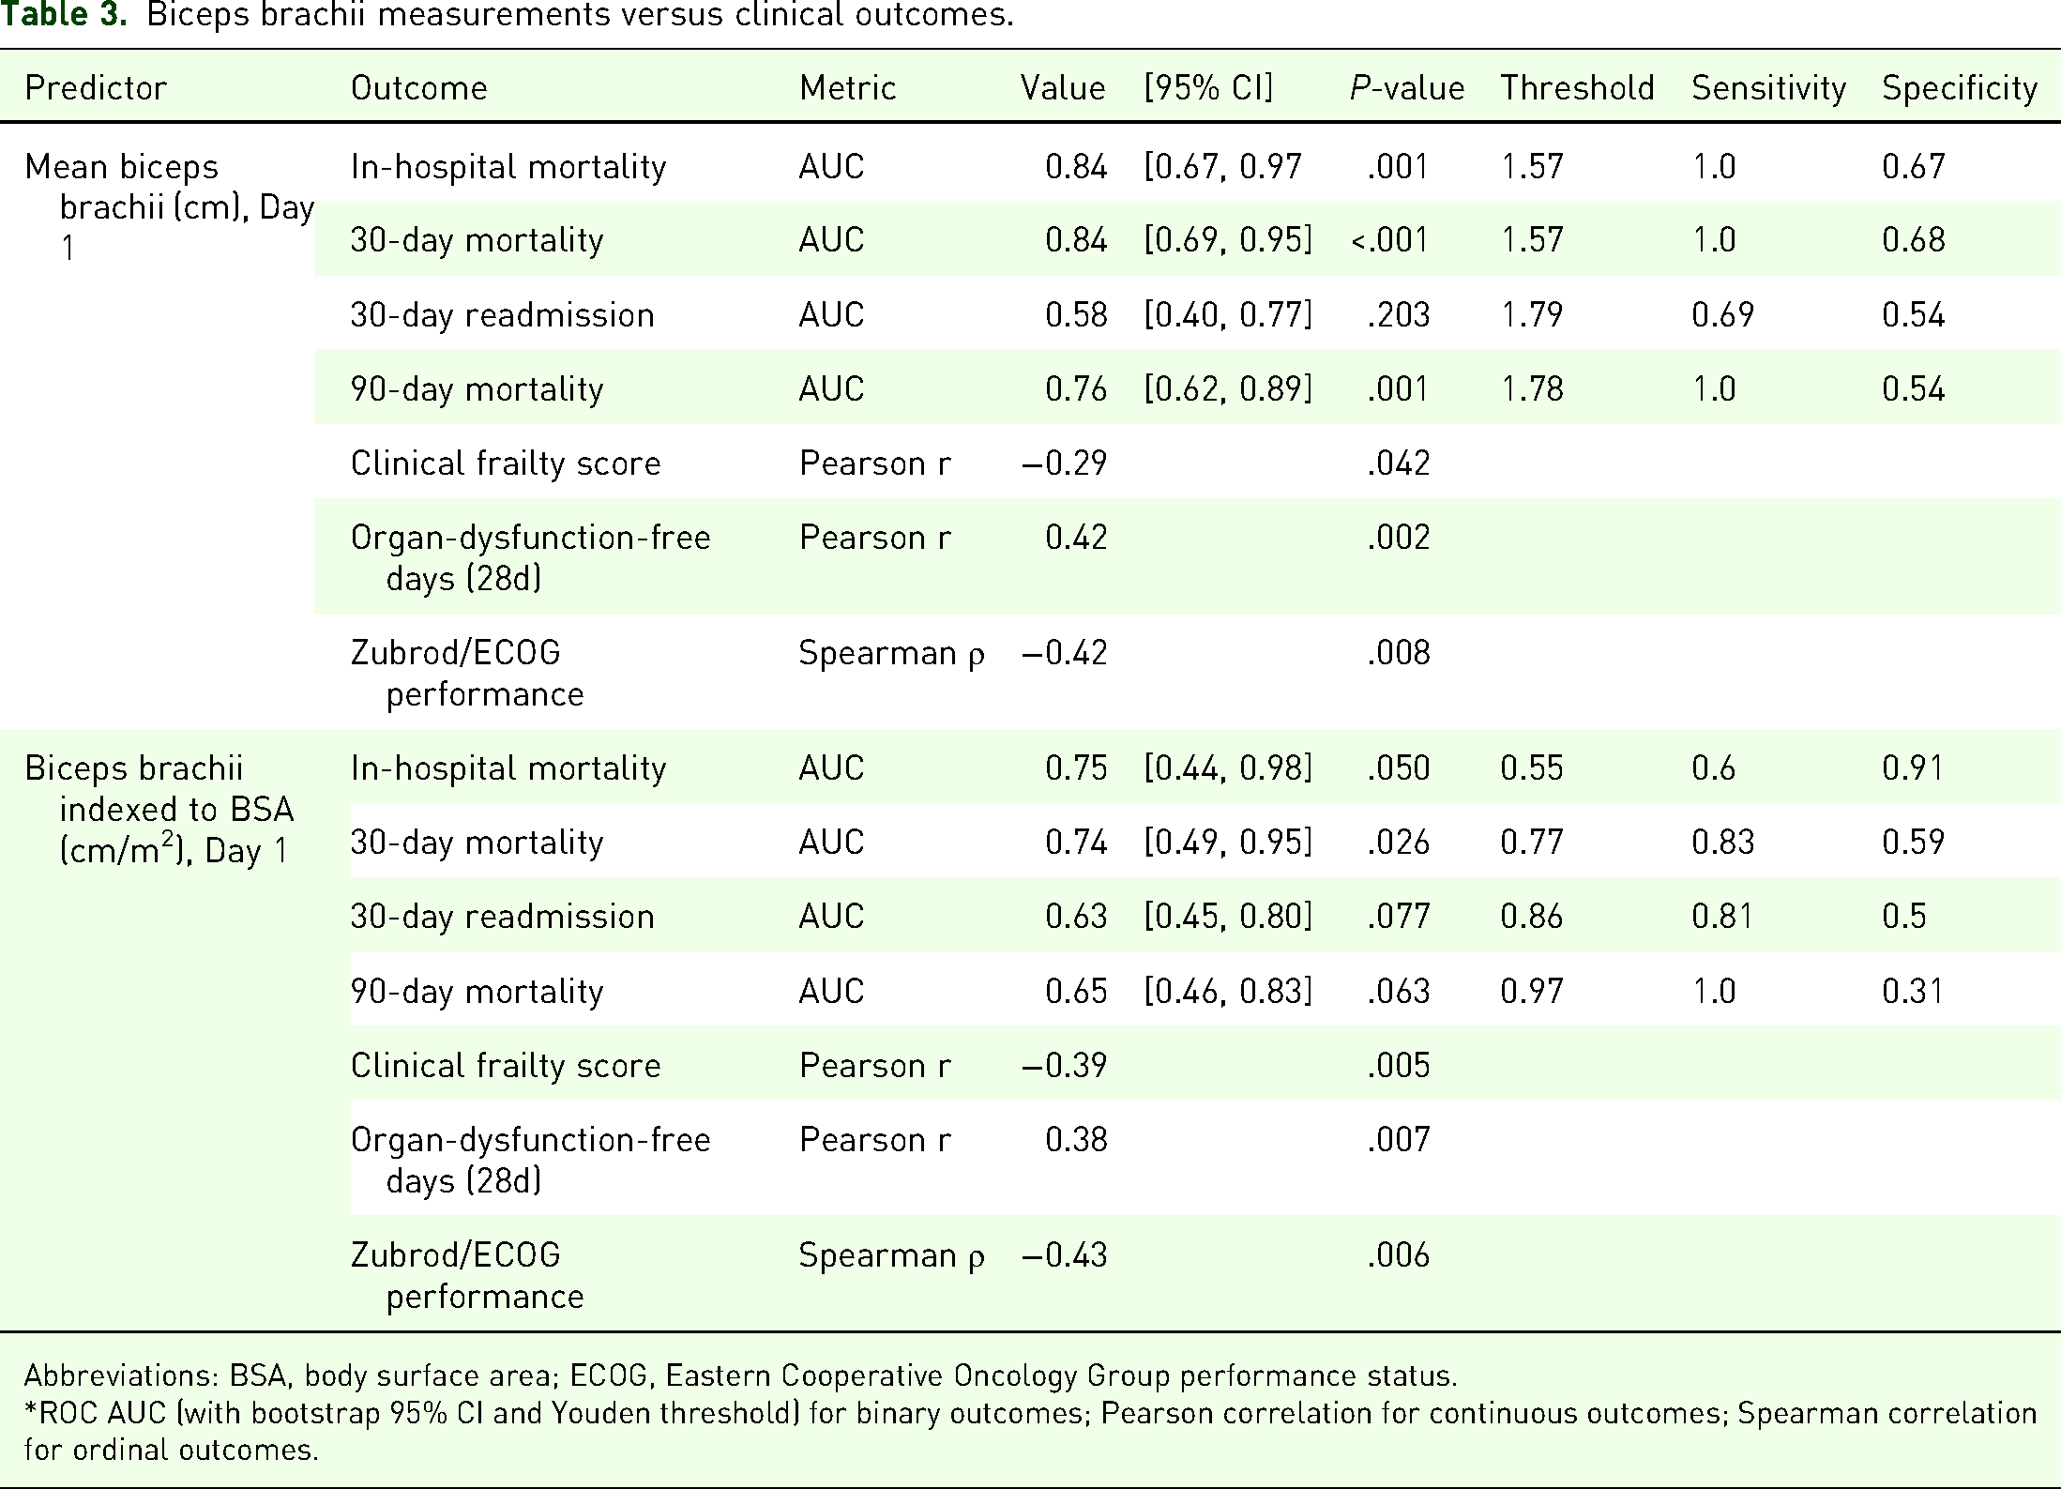
Task: Select Mean biceps brachii predictor cell
Action: (x=169, y=207)
